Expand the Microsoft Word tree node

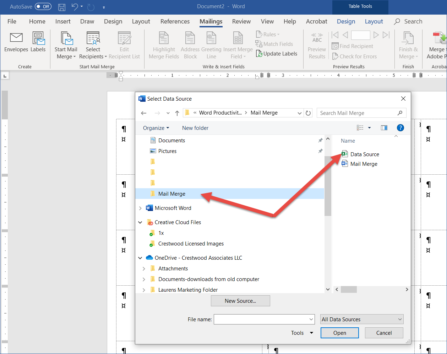(140, 208)
